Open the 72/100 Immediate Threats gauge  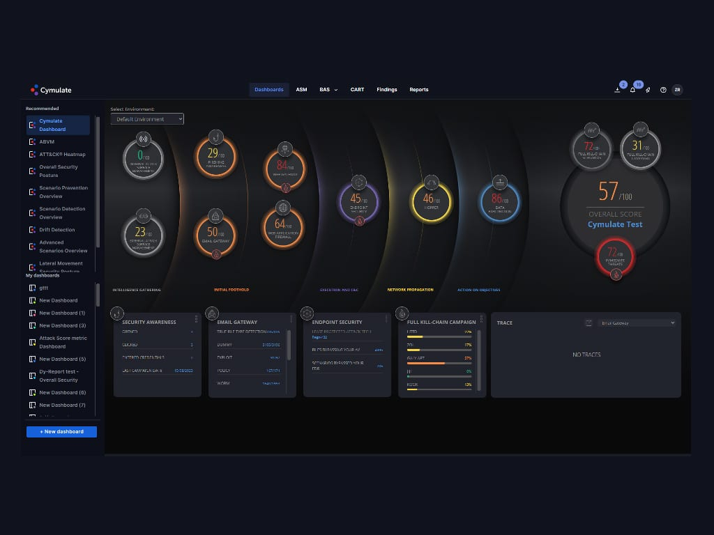615,258
